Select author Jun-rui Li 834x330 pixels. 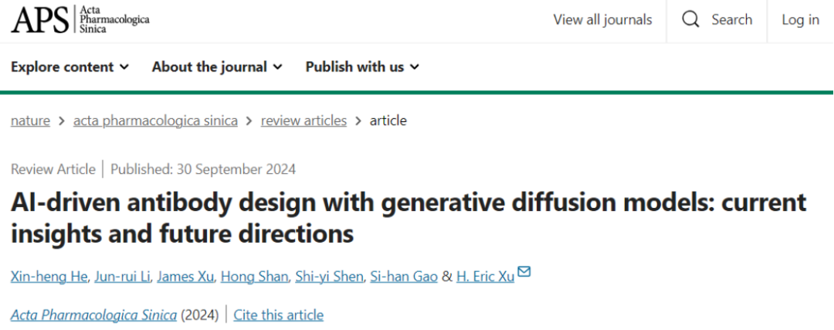click(x=121, y=277)
